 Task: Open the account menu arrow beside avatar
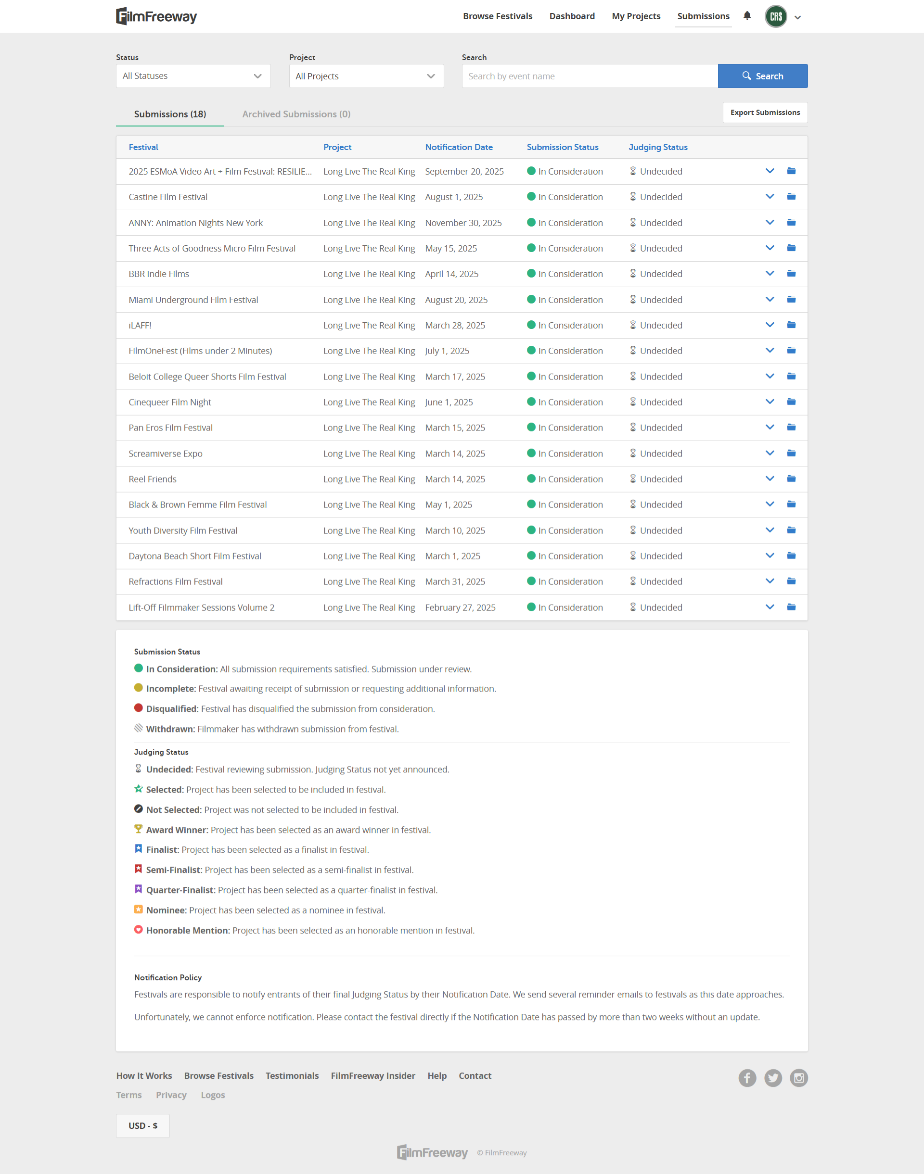click(x=797, y=17)
